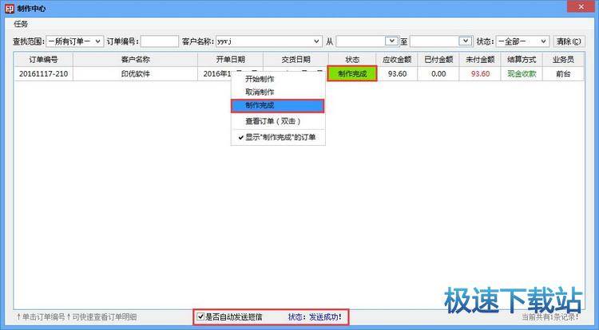Click the 业务员 column header

point(564,60)
